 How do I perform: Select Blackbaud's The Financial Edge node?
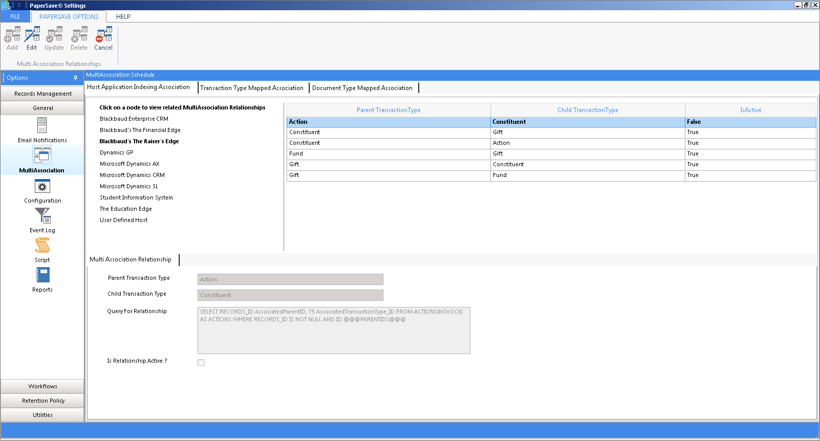[140, 130]
